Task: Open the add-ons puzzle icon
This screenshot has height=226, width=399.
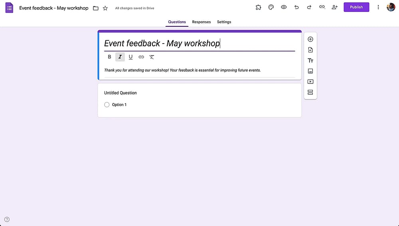Action: (258, 7)
